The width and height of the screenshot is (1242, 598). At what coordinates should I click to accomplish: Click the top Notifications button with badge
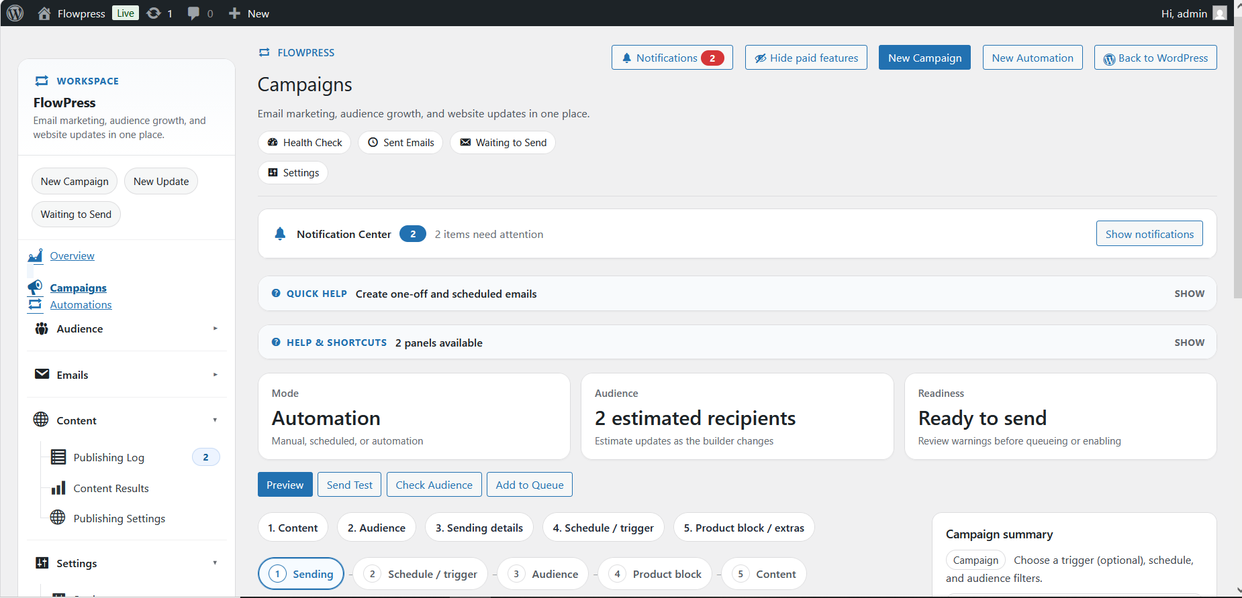(672, 58)
